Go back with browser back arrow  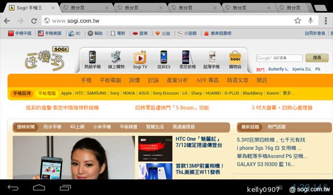[7, 21]
